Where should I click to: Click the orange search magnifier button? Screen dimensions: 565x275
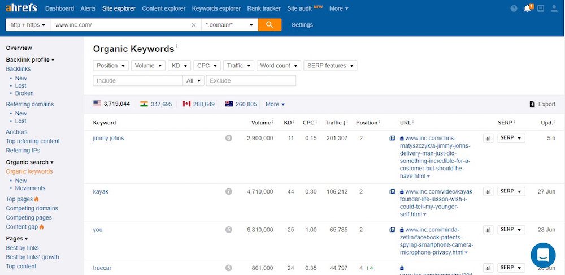[270, 25]
